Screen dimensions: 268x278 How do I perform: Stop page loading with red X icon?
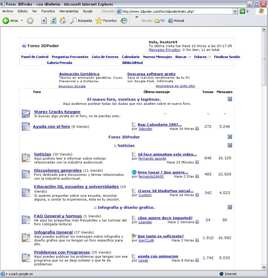(x=44, y=21)
